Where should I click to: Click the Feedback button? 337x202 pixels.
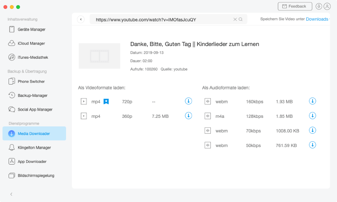(x=295, y=7)
